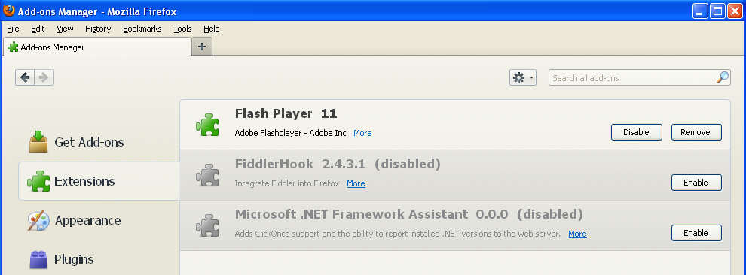
Task: Click More link for FiddlerHook
Action: (356, 183)
